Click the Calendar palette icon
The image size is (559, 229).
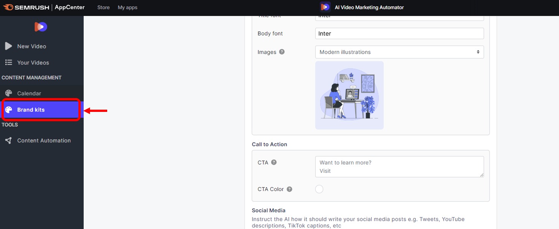click(9, 93)
